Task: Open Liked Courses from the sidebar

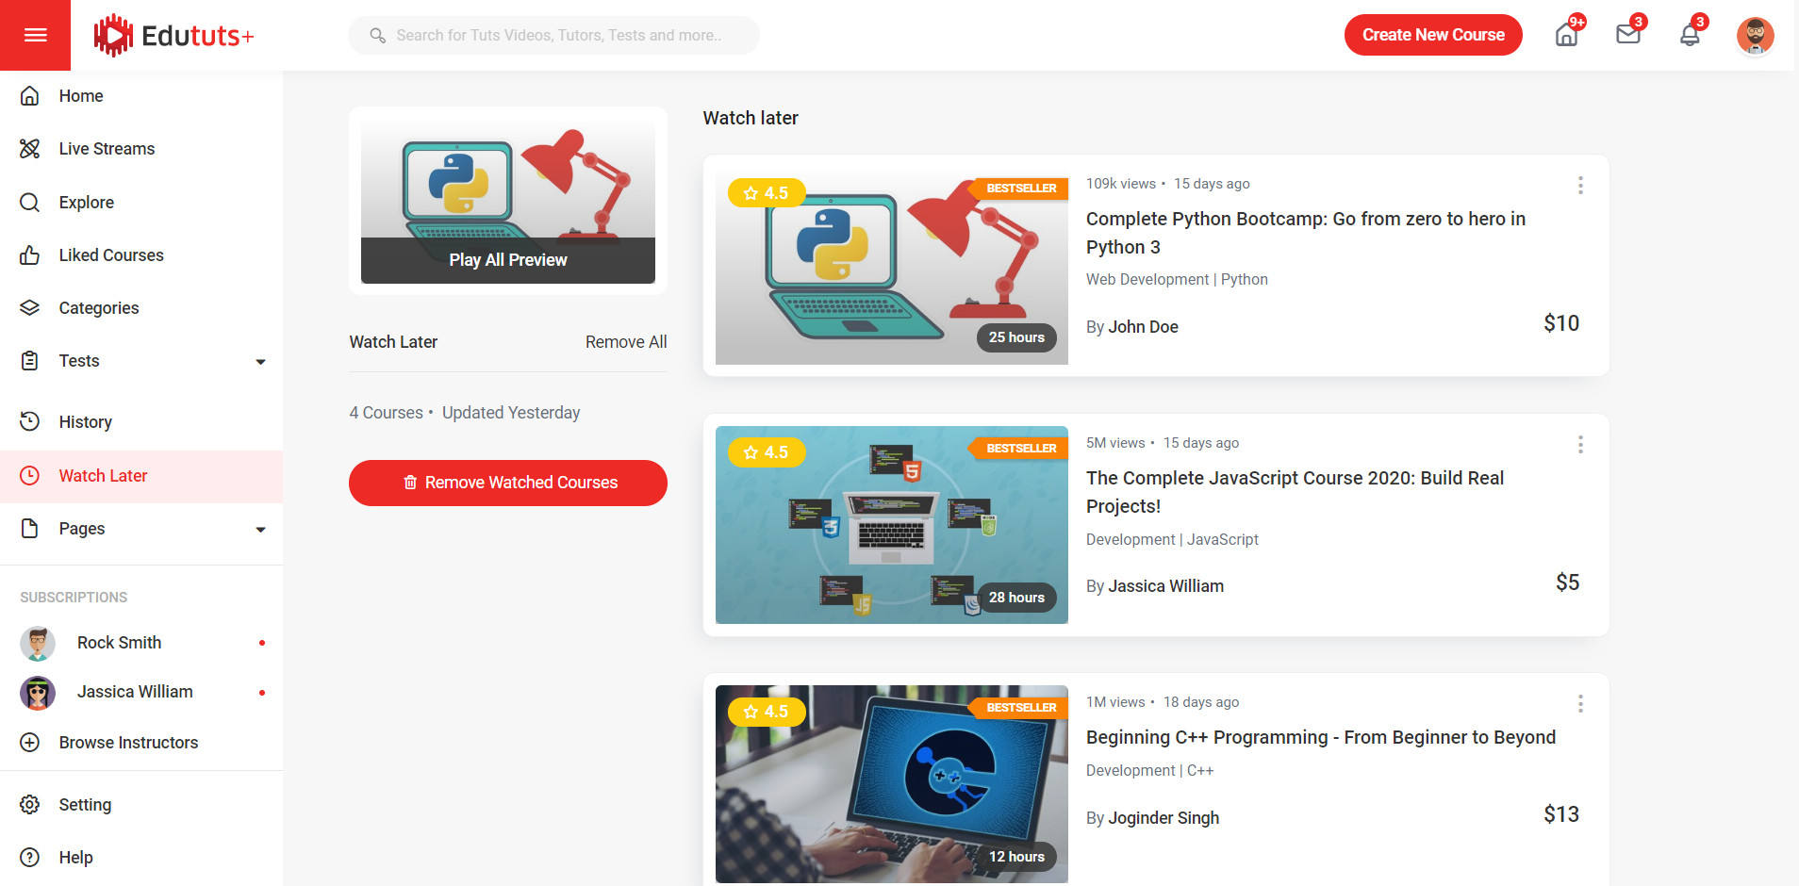Action: [x=110, y=255]
